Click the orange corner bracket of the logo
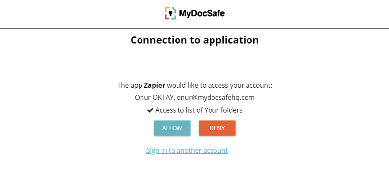This screenshot has width=389, height=177. pyautogui.click(x=167, y=9)
